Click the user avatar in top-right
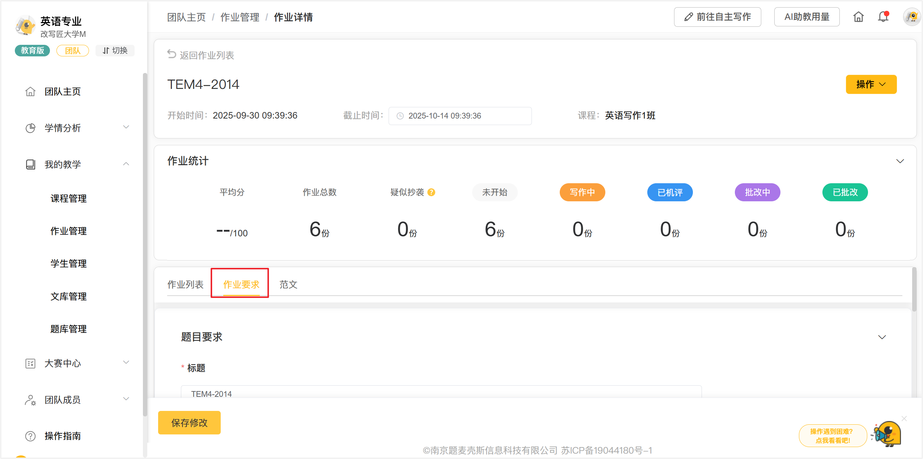 pos(911,17)
